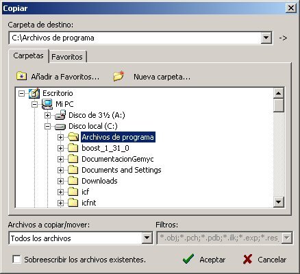Click the folder tree scrollbar down arrow
The image size is (300, 274).
[x=279, y=202]
